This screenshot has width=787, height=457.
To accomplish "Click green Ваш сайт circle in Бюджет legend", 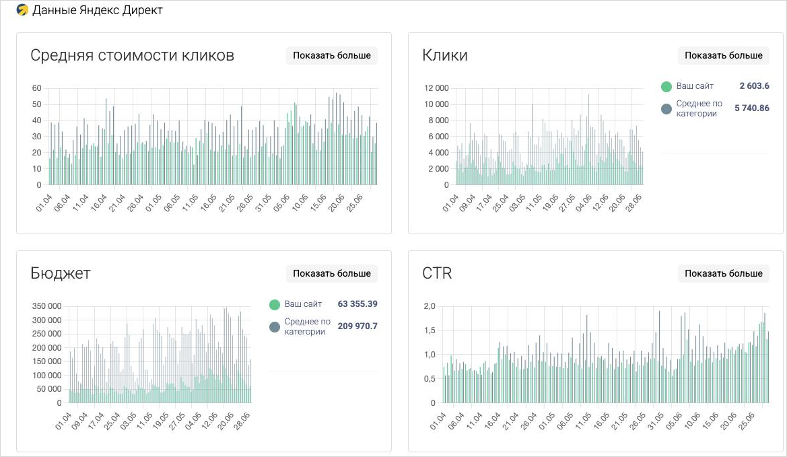I will tap(275, 305).
